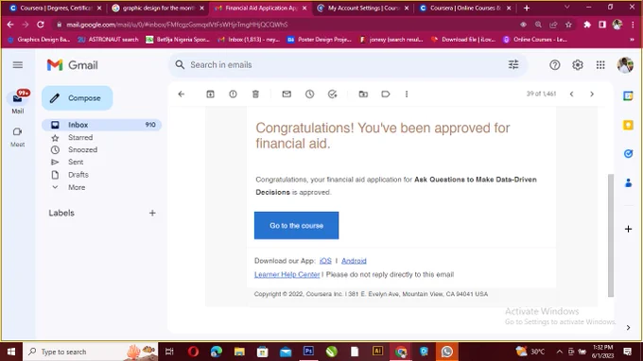
Task: Open the Inbox folder
Action: pos(101,125)
